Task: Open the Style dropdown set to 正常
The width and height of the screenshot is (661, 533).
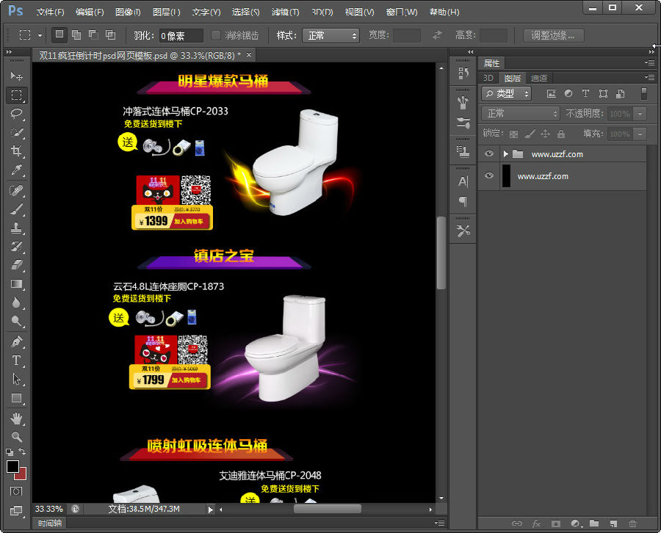Action: point(330,35)
